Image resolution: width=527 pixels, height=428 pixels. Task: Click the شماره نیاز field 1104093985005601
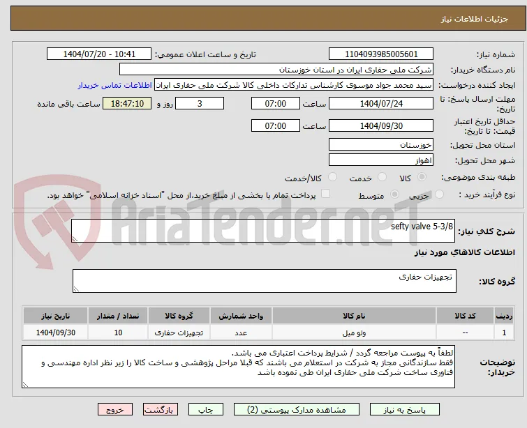click(381, 54)
